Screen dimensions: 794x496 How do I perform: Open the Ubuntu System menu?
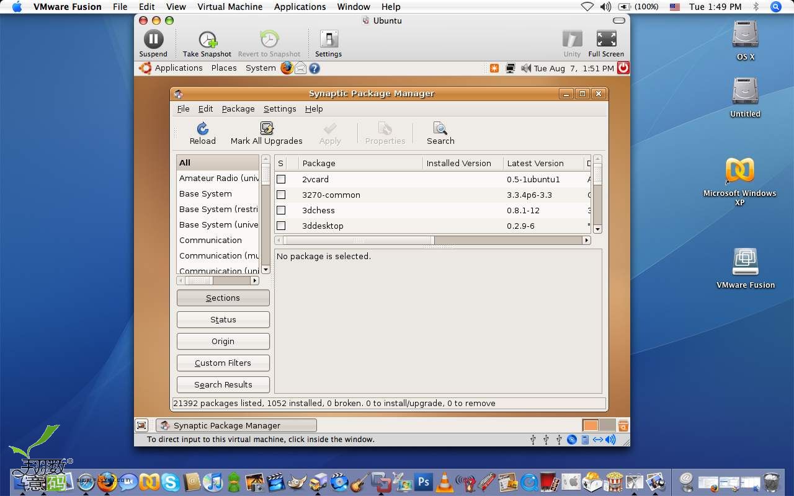coord(261,68)
